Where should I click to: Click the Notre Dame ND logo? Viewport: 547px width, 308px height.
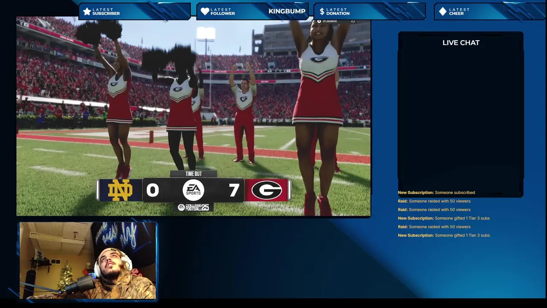120,190
